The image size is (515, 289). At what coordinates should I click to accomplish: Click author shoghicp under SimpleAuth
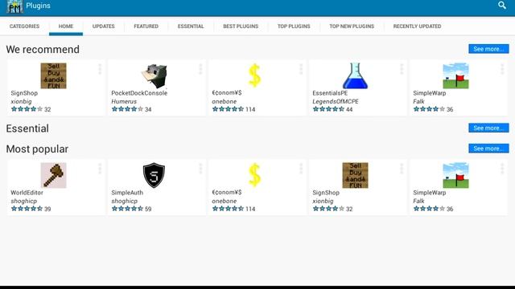coord(124,201)
